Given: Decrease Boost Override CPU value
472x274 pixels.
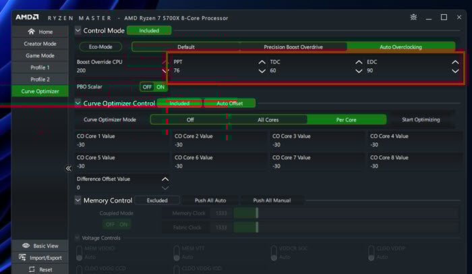Looking at the screenshot, I should [165, 71].
